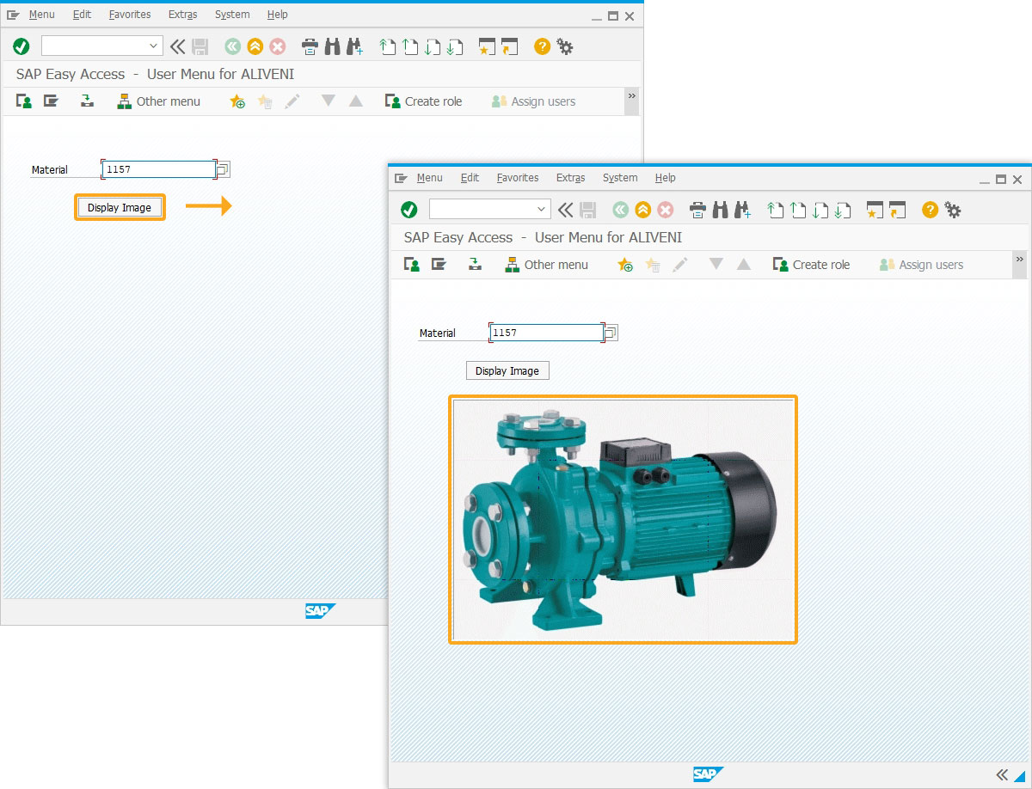The image size is (1032, 789).
Task: Click Create role button in front window
Action: 811,265
